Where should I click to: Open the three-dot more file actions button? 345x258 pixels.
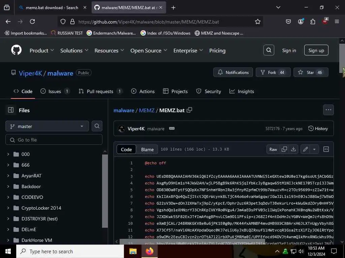tap(328, 110)
